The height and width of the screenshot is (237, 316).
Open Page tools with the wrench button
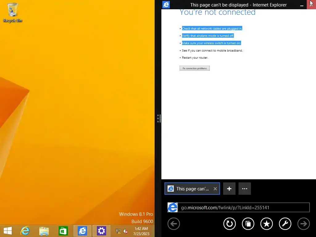click(x=285, y=224)
